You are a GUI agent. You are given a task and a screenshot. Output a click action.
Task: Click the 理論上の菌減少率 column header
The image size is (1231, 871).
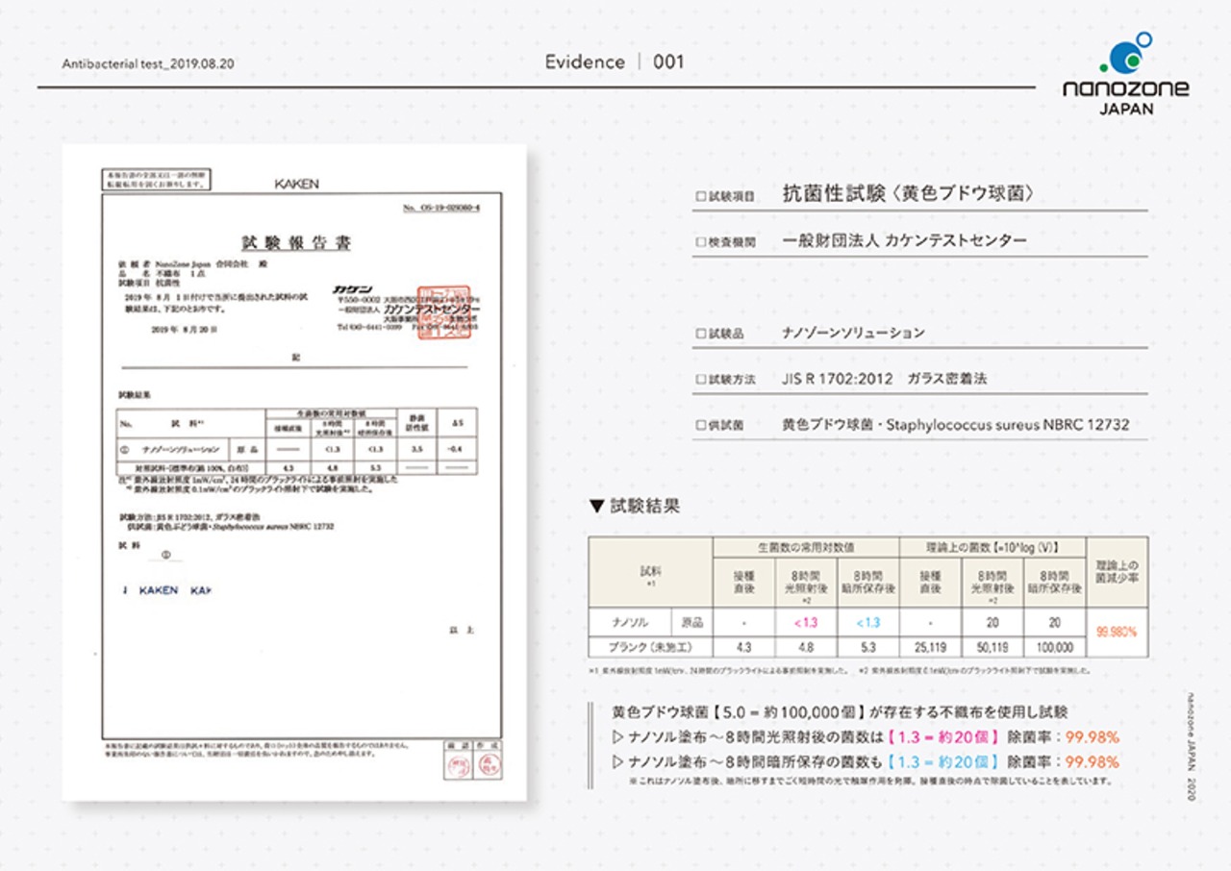click(x=1116, y=572)
